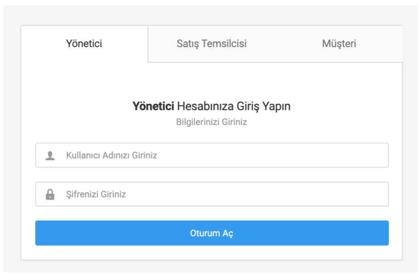Image resolution: width=420 pixels, height=276 pixels.
Task: Click the user silhouette icon in username field
Action: [x=50, y=156]
